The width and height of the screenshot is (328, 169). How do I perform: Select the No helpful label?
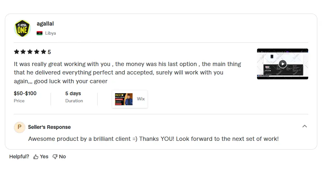(x=63, y=157)
